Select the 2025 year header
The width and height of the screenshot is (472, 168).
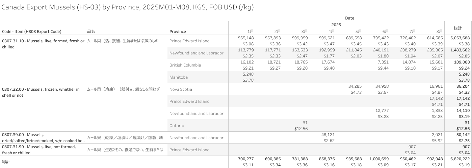(336, 25)
